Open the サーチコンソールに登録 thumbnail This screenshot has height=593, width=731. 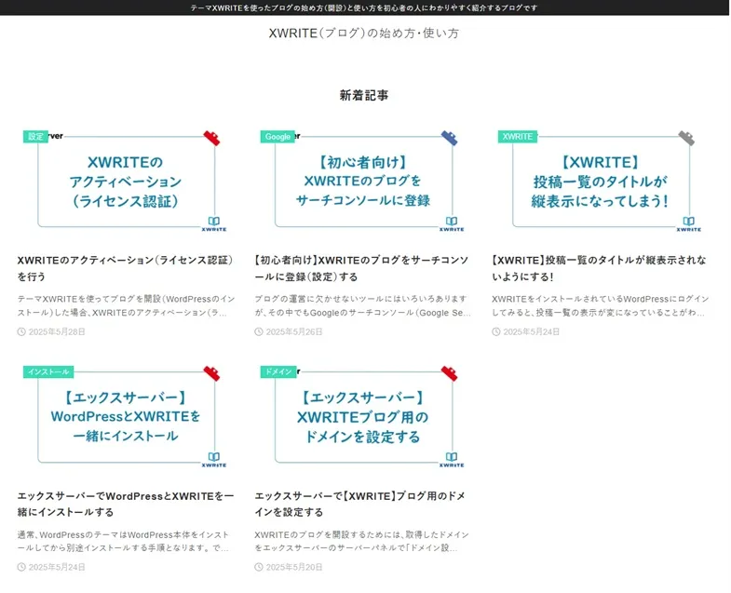click(363, 182)
